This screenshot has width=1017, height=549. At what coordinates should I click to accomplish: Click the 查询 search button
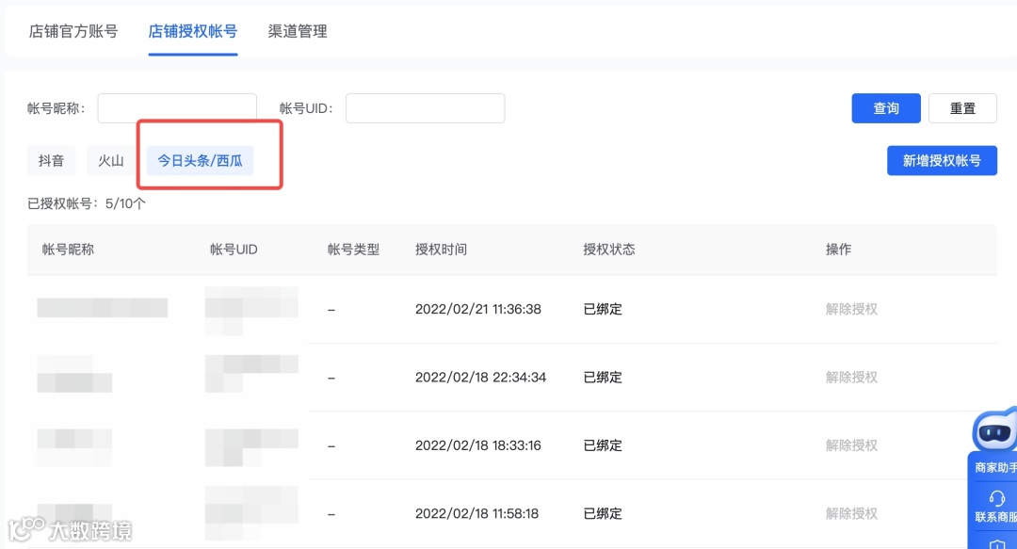click(886, 108)
